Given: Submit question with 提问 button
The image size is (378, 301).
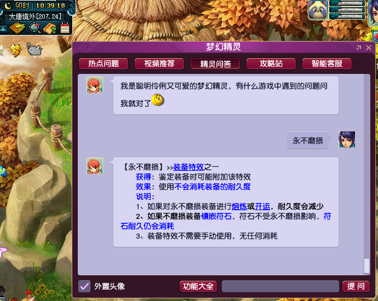Looking at the screenshot, I should 356,286.
